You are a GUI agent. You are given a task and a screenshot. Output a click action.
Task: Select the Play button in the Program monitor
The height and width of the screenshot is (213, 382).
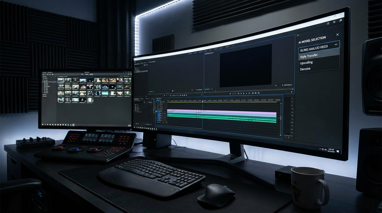[x=241, y=93]
